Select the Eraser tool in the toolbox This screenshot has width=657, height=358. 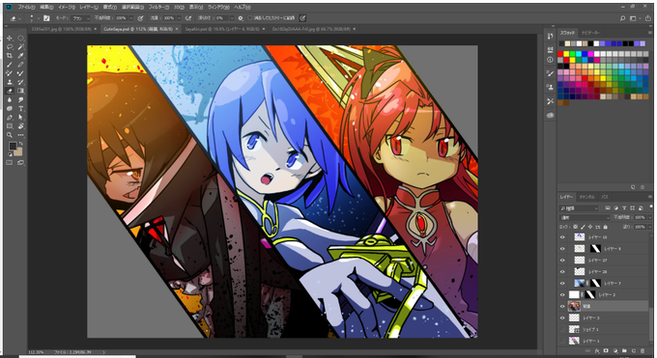(x=10, y=91)
